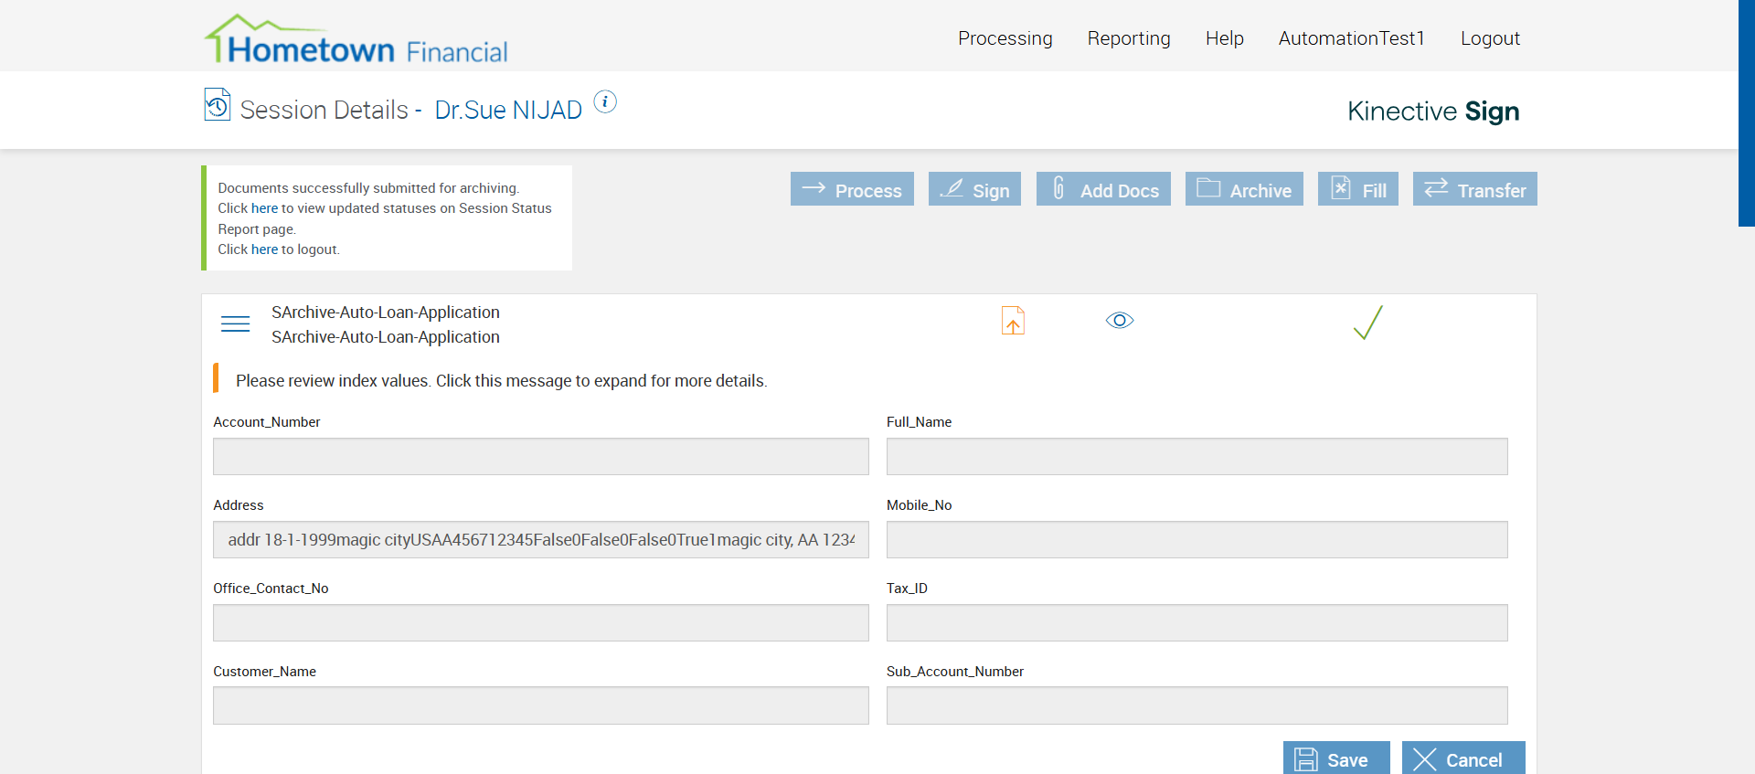Click the green checkmark status icon
The height and width of the screenshot is (774, 1755).
click(x=1367, y=323)
